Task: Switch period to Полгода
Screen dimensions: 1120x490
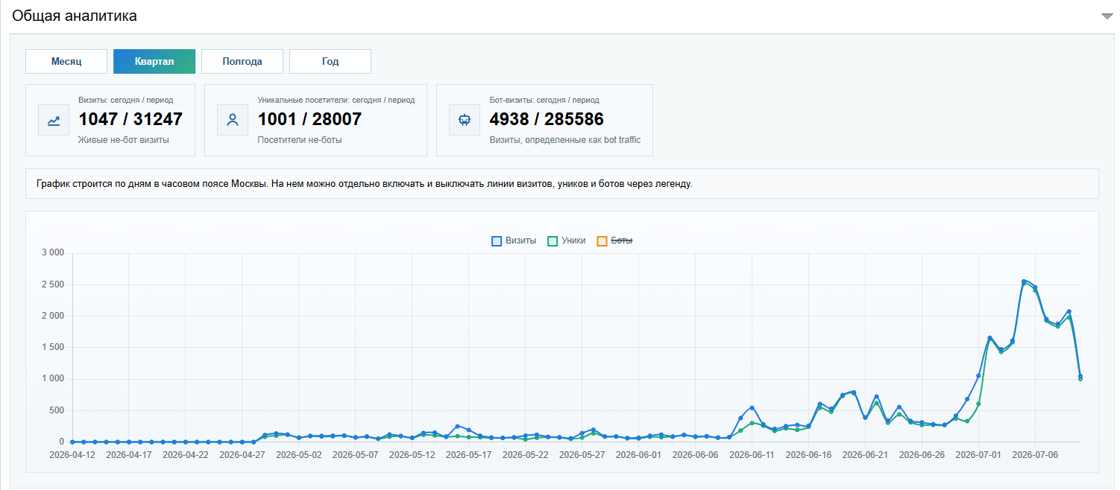Action: pyautogui.click(x=242, y=62)
